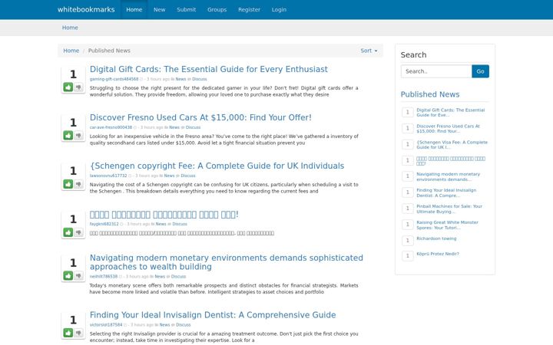Image resolution: width=553 pixels, height=345 pixels.
Task: Open the Navigating modern monetary environments article
Action: [226, 262]
